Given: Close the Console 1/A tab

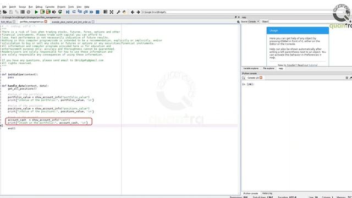Looking at the screenshot, I should 261,78.
